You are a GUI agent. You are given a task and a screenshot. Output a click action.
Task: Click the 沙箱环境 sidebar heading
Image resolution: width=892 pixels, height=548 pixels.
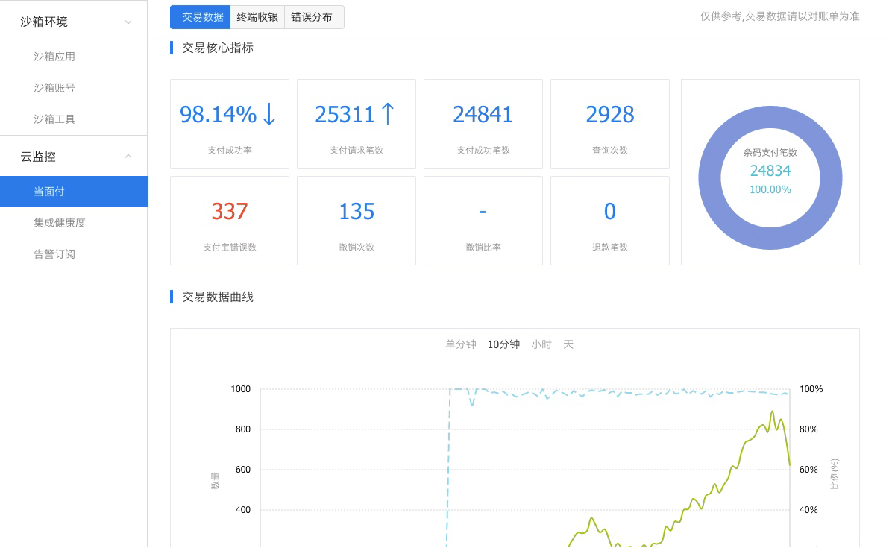(44, 22)
